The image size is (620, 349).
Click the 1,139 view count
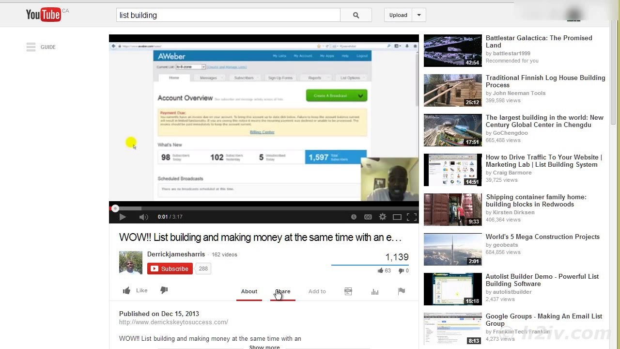(397, 257)
